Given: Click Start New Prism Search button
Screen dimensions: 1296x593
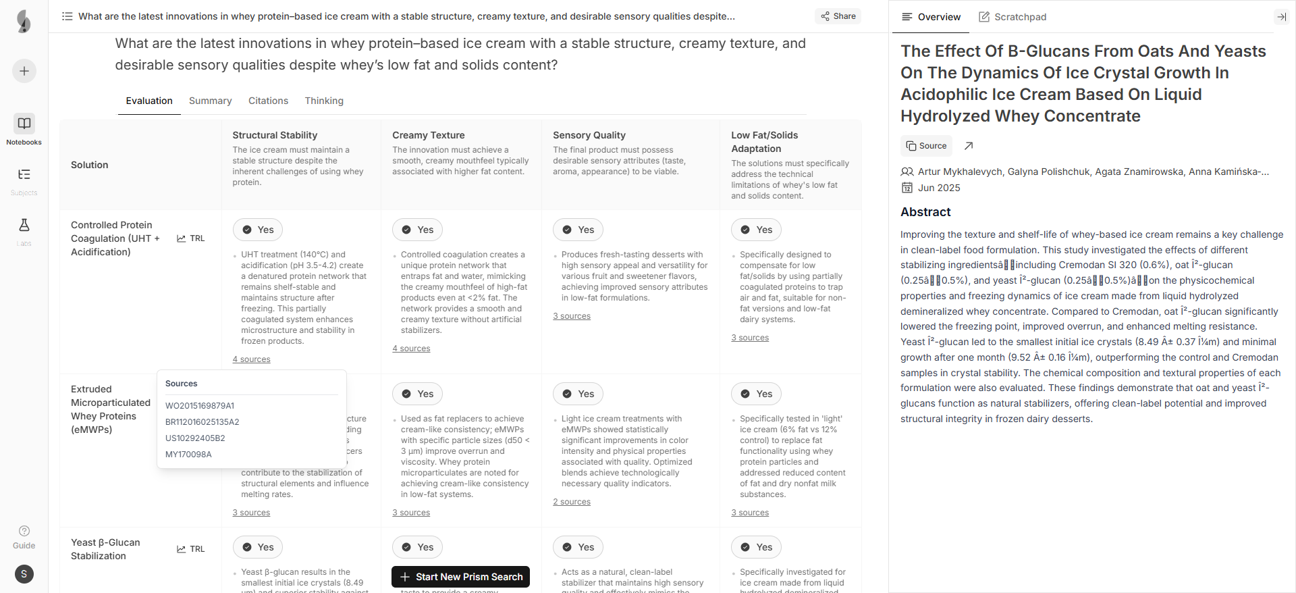Looking at the screenshot, I should [x=461, y=577].
